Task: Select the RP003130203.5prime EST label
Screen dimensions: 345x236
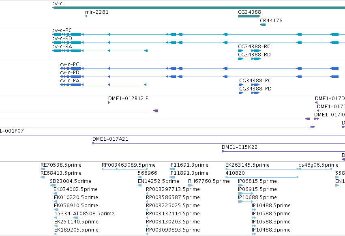Action: coord(173,222)
